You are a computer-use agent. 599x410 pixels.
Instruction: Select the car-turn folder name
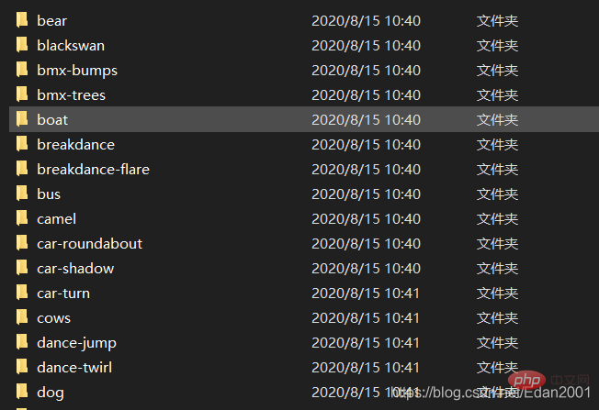[63, 294]
